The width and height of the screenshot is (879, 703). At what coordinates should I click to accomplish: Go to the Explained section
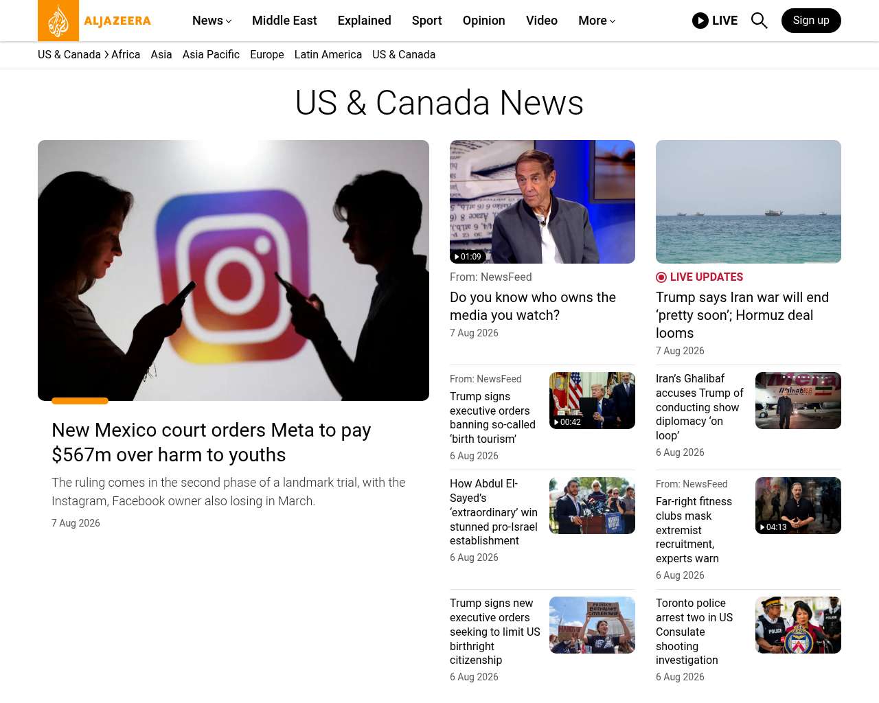(x=365, y=21)
